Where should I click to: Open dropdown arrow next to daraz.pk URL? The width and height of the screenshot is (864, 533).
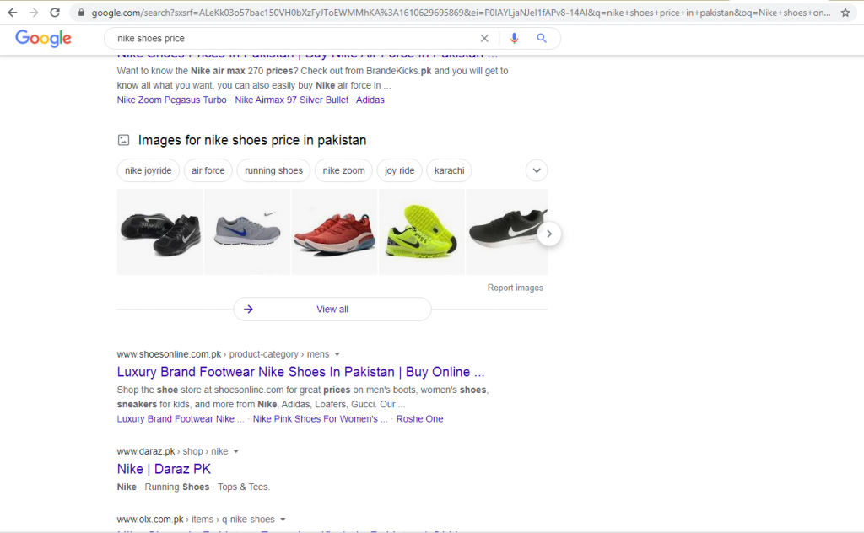236,451
